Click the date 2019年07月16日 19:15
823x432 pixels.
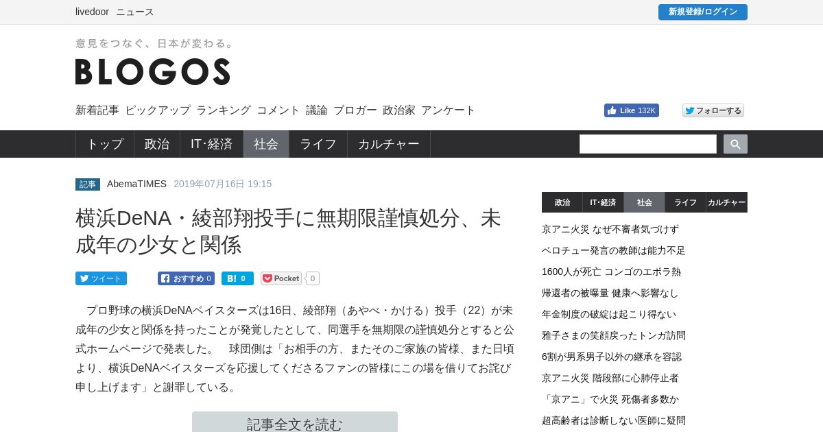point(223,184)
